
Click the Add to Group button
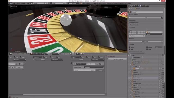[145, 41]
